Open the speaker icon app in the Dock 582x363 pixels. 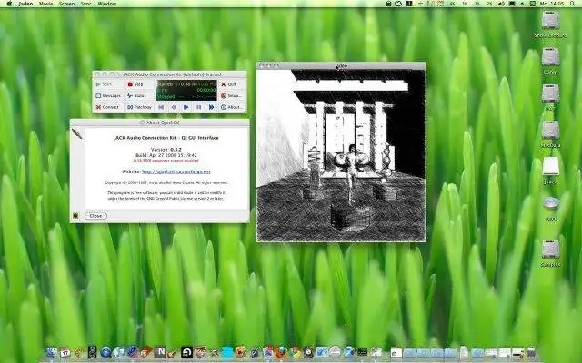pos(93,352)
